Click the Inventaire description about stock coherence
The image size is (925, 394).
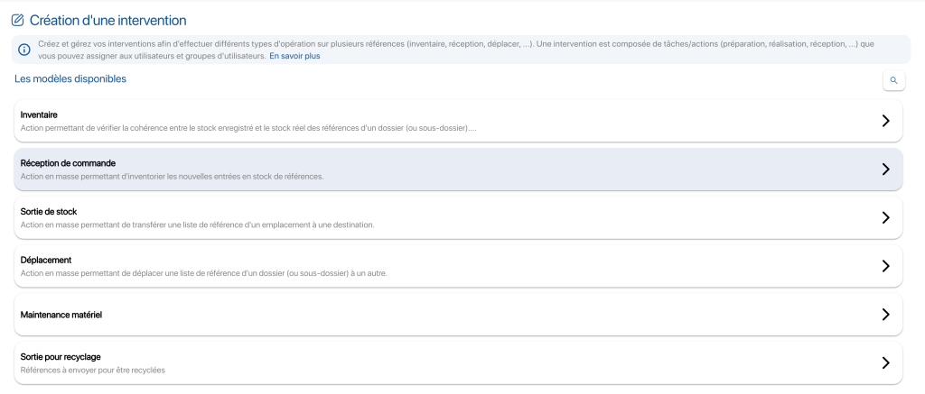248,128
